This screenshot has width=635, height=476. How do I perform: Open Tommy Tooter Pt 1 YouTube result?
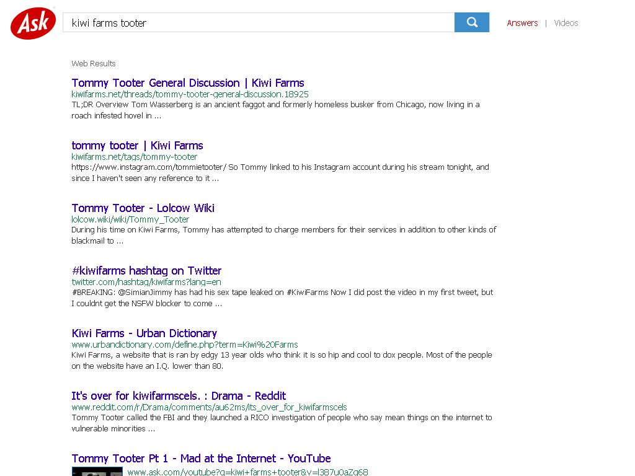(x=201, y=459)
